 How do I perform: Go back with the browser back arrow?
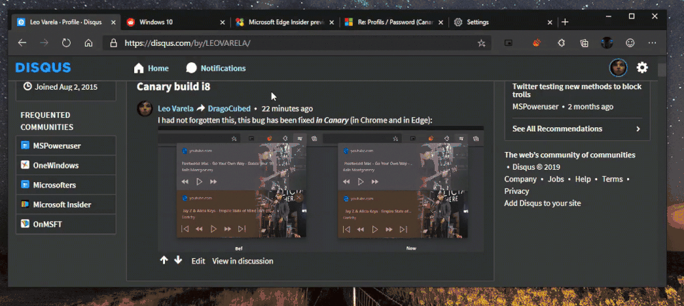[22, 42]
